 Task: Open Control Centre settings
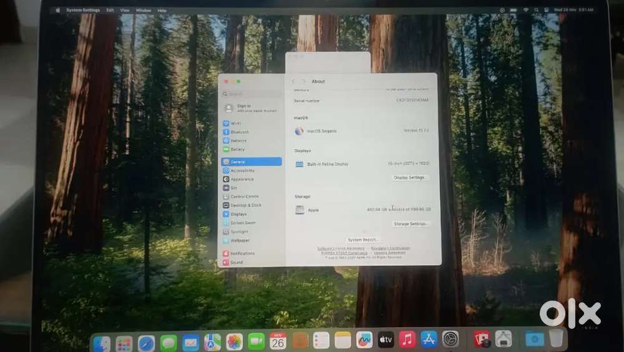(x=244, y=197)
